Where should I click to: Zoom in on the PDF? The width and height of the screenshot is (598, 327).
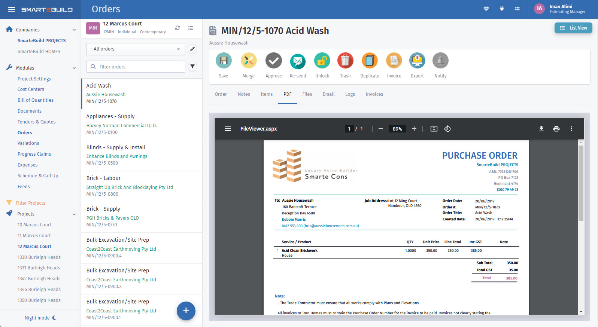[x=414, y=129]
